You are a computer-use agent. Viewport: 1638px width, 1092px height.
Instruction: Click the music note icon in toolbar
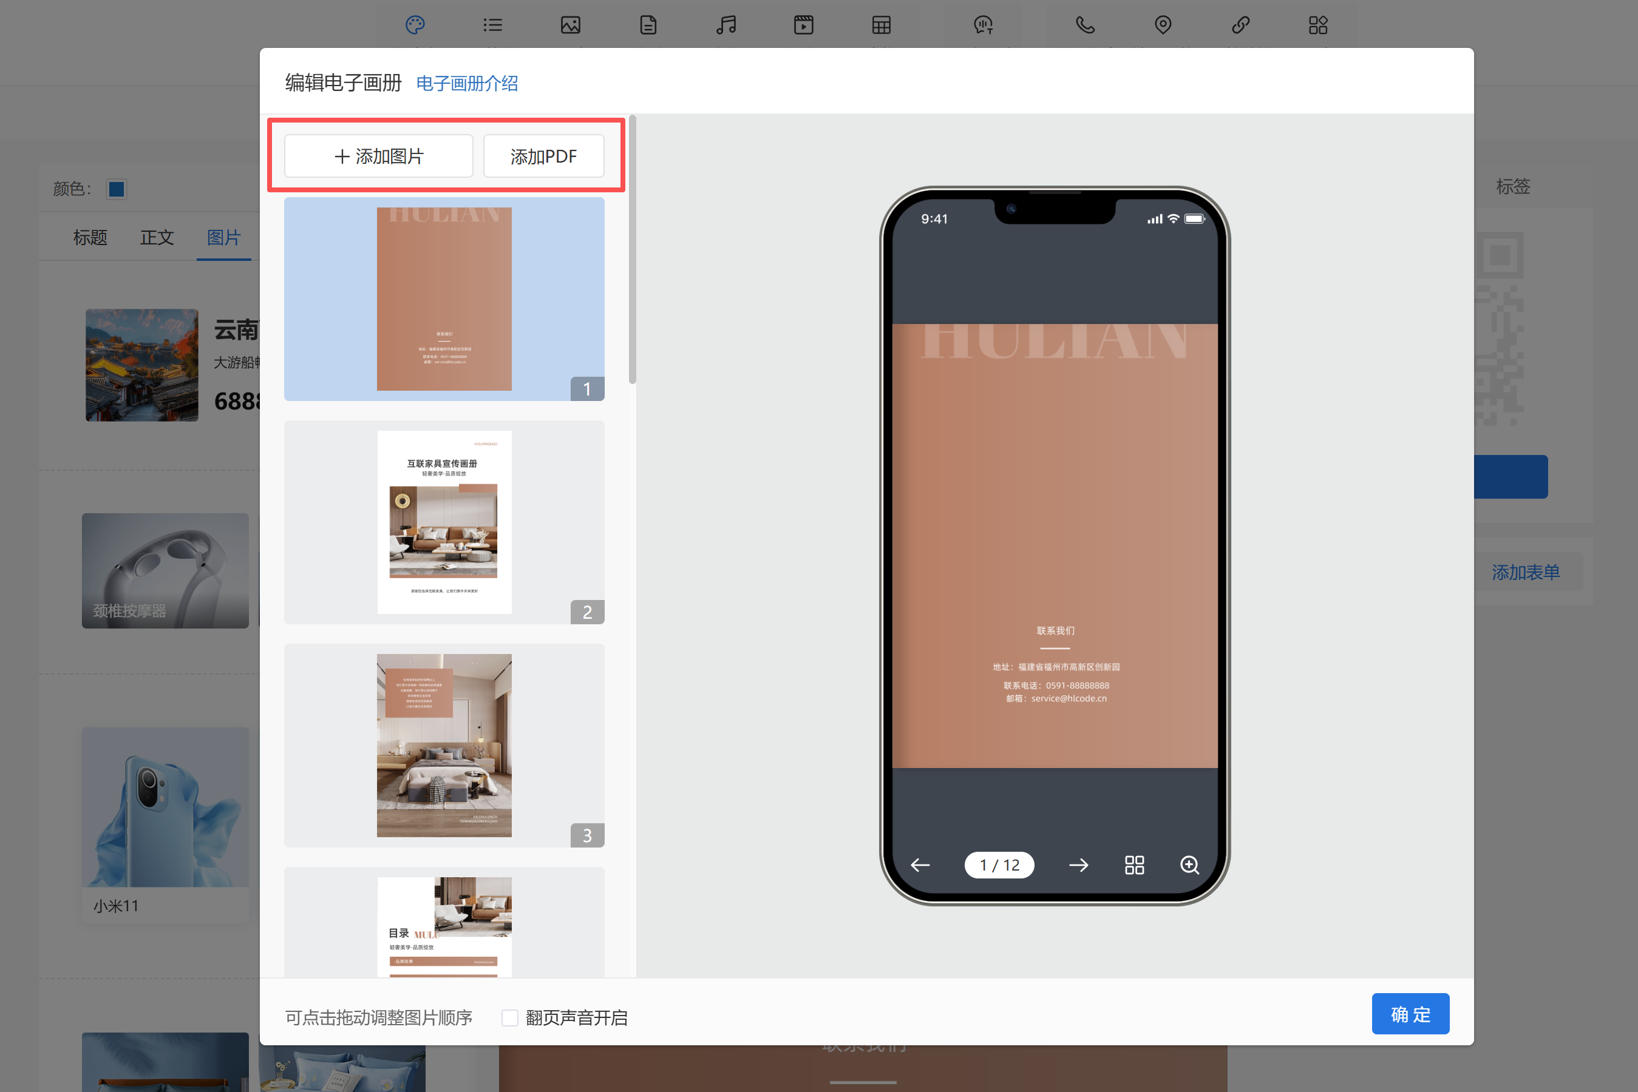pos(726,25)
